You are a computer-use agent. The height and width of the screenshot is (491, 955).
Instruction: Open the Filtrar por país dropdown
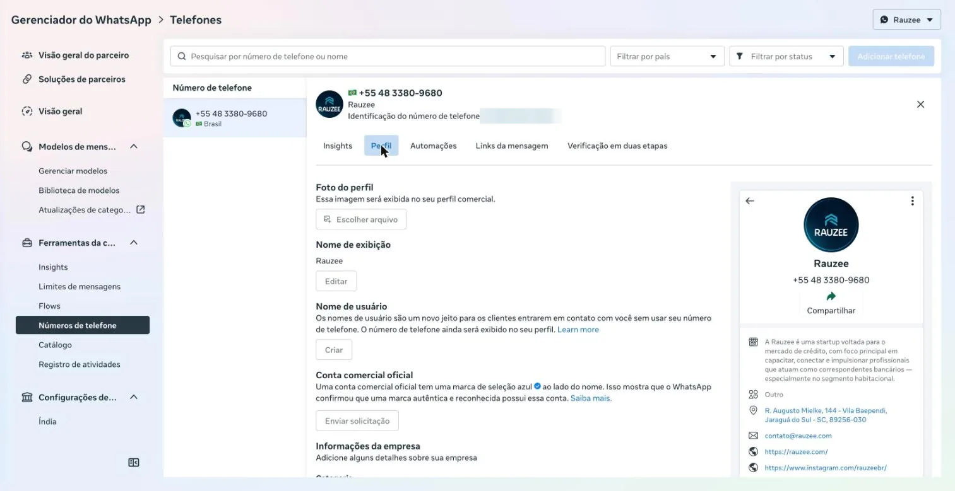[x=667, y=57]
